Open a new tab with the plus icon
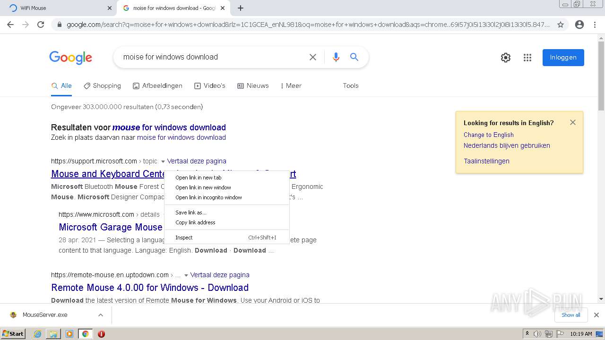605x340 pixels. (x=241, y=8)
